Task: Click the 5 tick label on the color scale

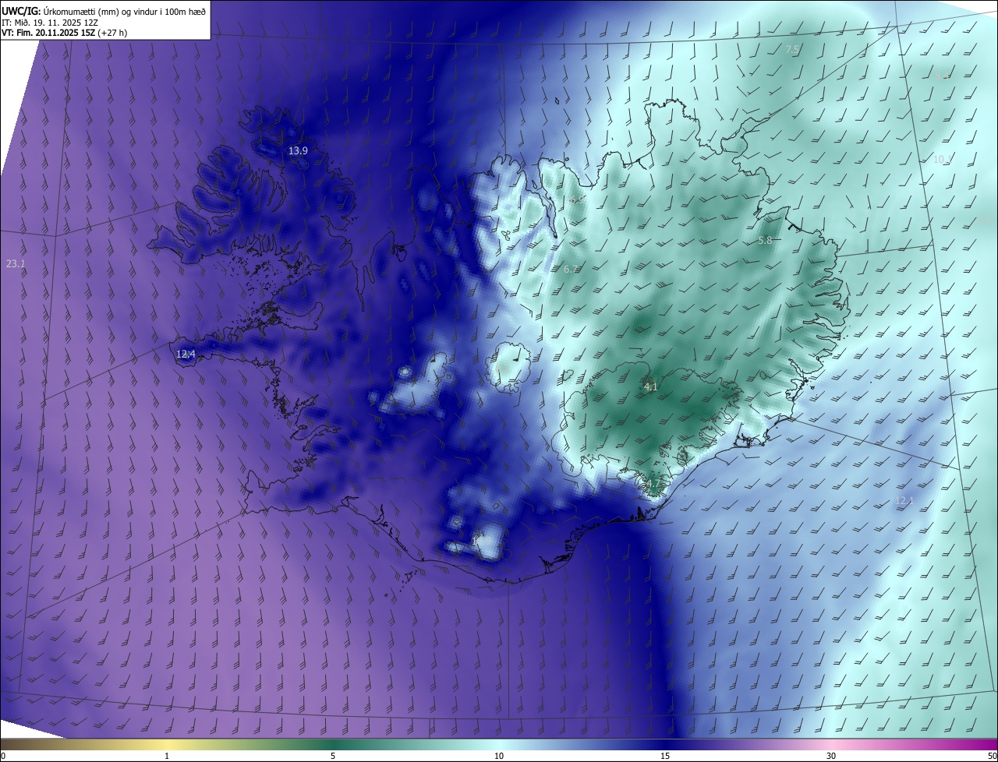Action: (x=333, y=756)
